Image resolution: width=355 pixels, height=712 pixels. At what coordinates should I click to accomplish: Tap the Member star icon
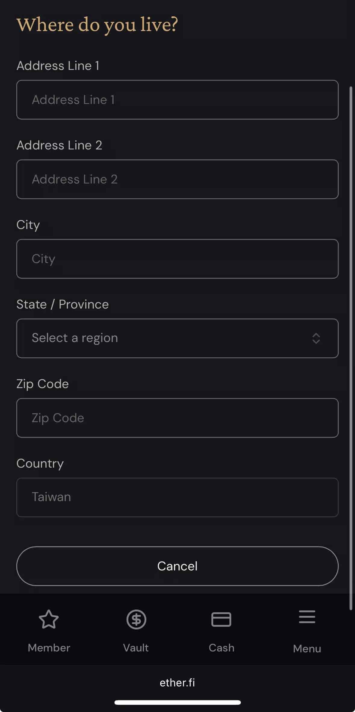tap(49, 619)
